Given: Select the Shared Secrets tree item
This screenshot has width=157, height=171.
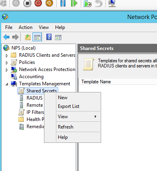Looking at the screenshot, I should tap(42, 91).
